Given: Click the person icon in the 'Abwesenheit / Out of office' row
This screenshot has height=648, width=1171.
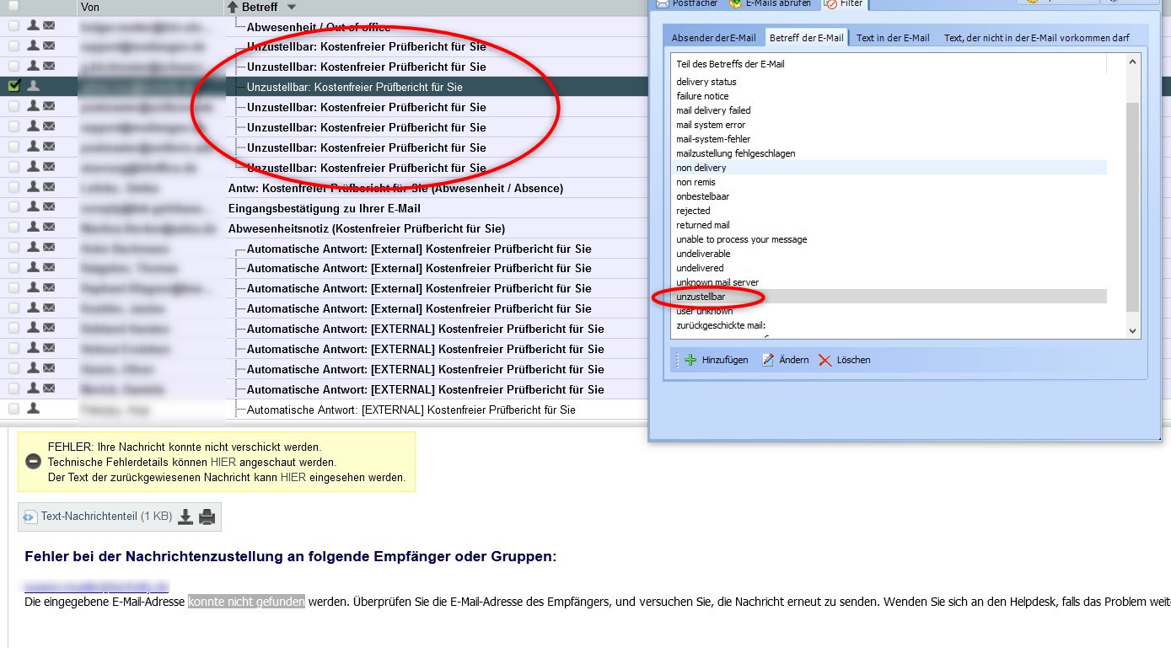Looking at the screenshot, I should [x=33, y=25].
